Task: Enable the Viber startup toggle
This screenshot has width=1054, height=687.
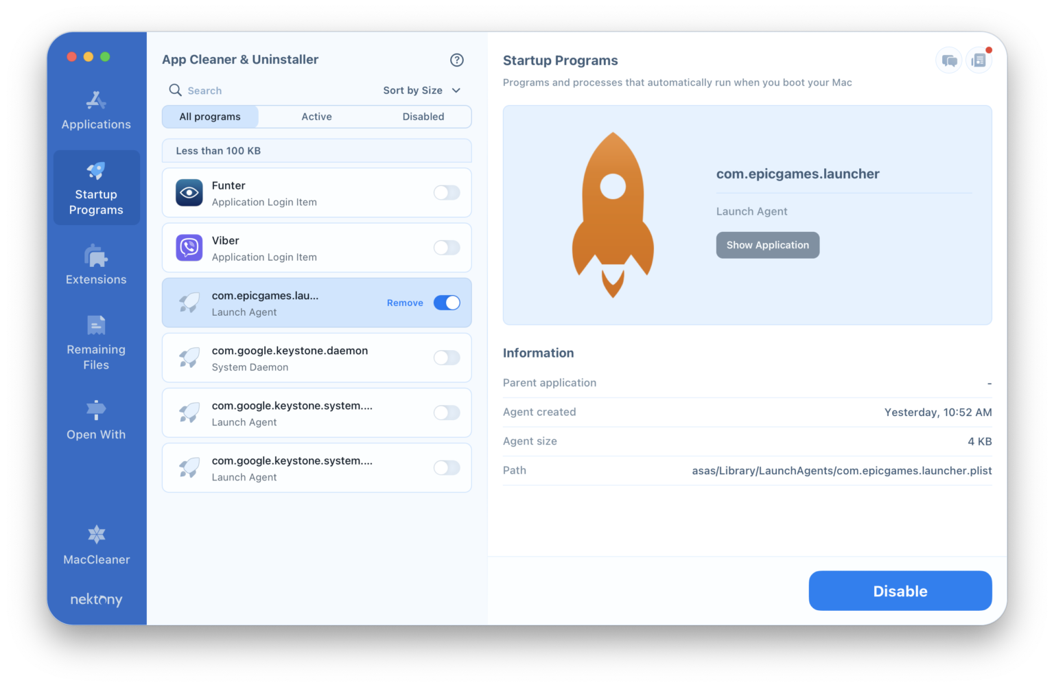Action: pyautogui.click(x=447, y=248)
